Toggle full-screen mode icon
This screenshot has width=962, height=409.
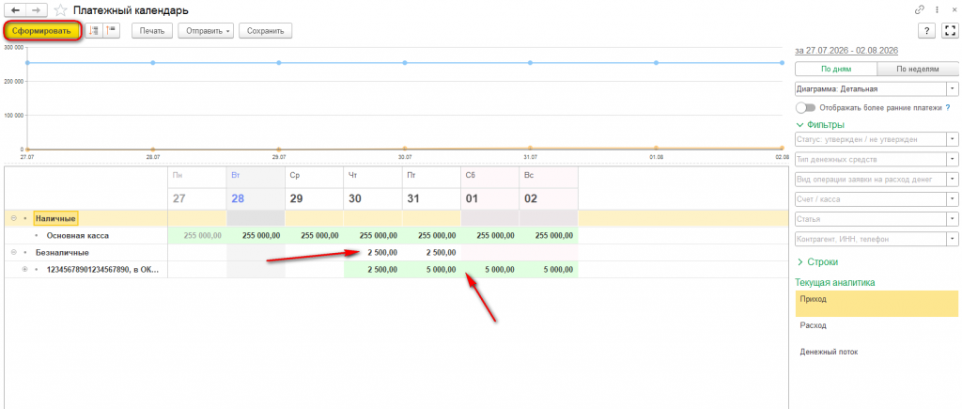tap(951, 31)
